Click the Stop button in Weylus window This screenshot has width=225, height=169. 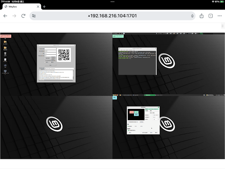(x=50, y=65)
